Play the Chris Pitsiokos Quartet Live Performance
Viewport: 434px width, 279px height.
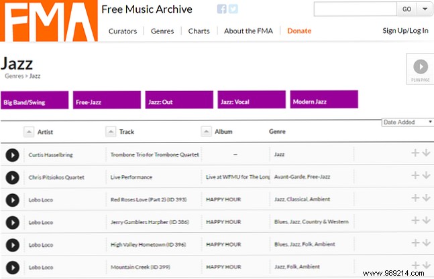pos(13,177)
